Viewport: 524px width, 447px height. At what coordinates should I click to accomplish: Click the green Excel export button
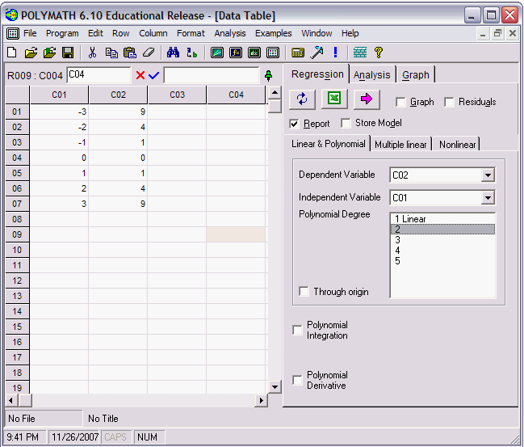(334, 99)
